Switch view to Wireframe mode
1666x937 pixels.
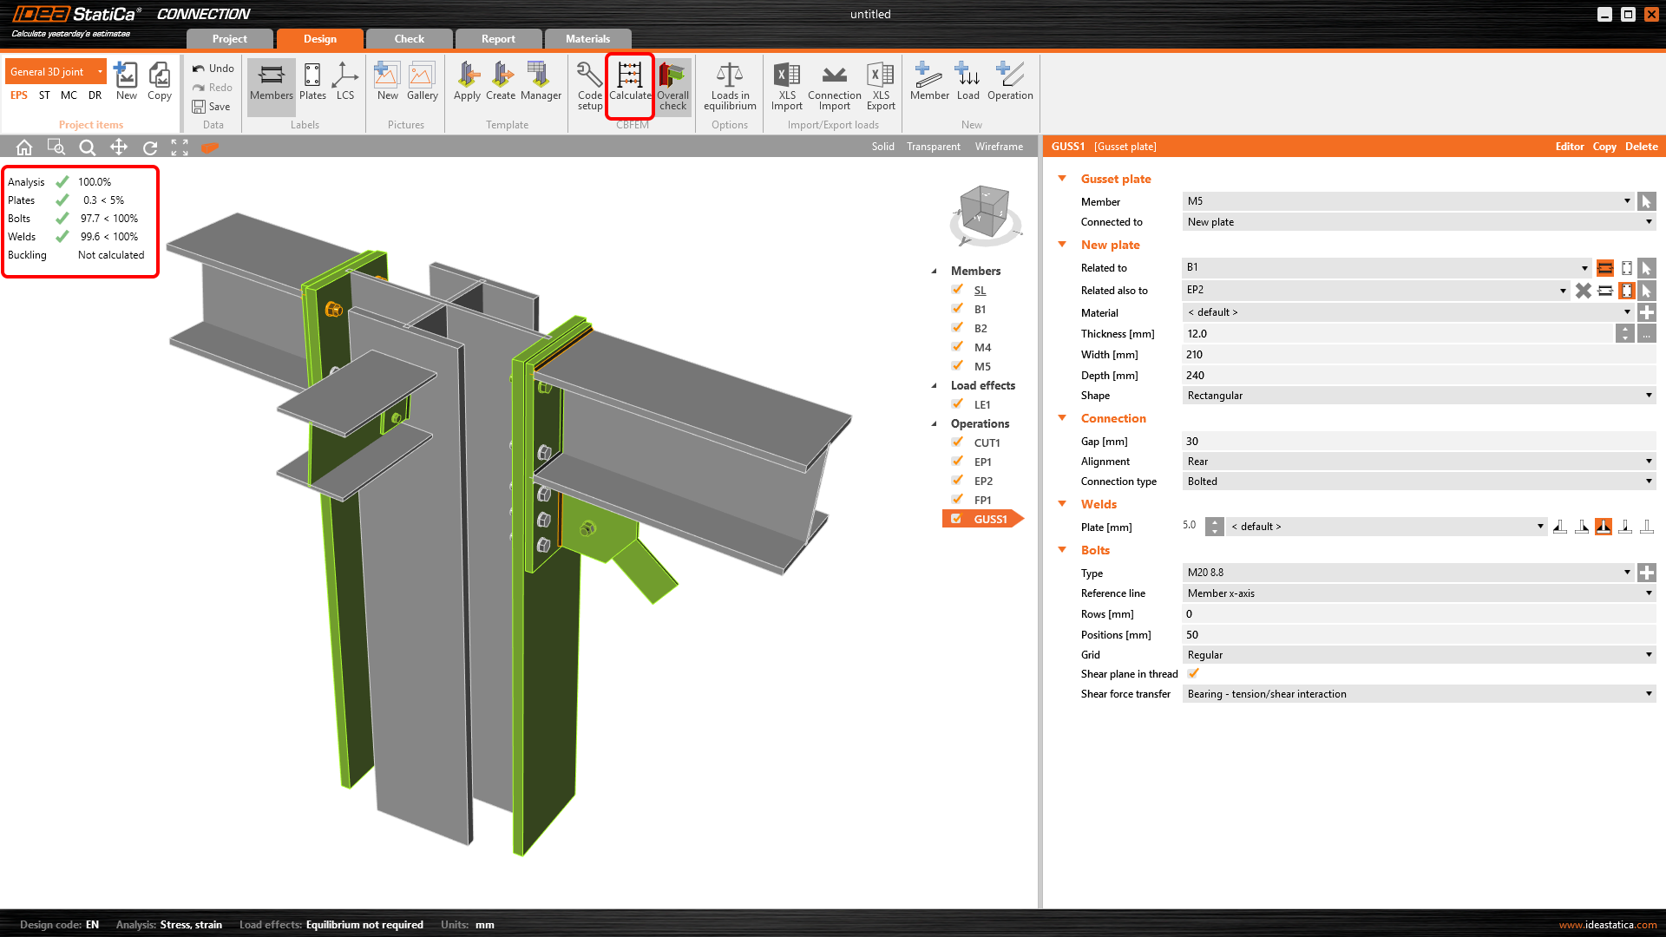999,147
